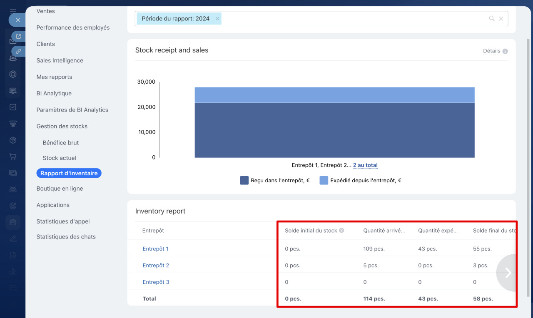Open report in new window icon
Screen dimensions: 533x318
click(18, 37)
